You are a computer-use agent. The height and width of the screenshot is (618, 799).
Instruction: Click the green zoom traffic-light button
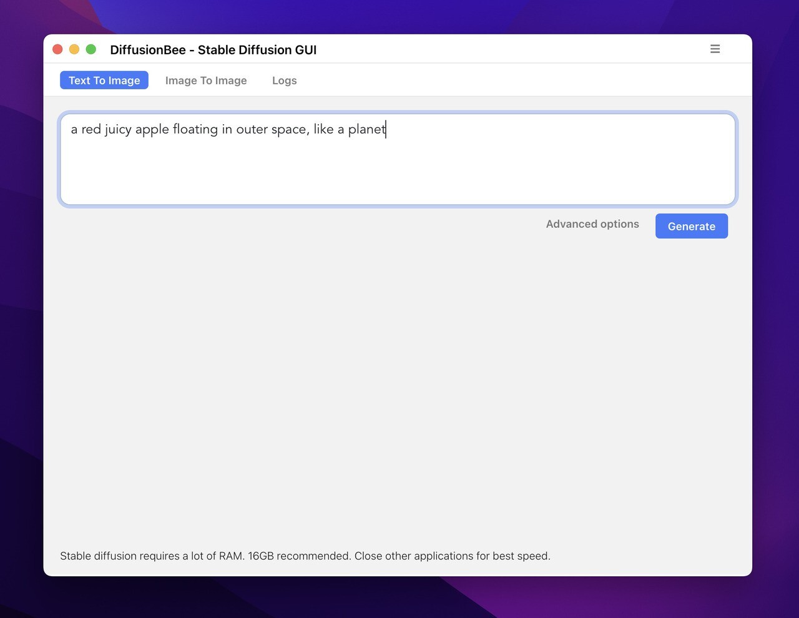coord(91,49)
